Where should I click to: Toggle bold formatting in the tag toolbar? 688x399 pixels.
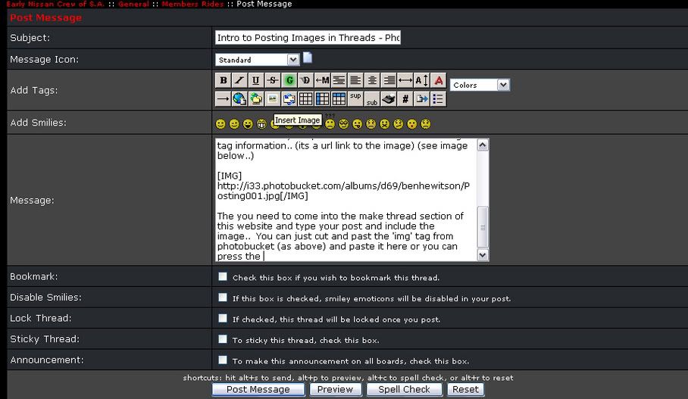(223, 80)
